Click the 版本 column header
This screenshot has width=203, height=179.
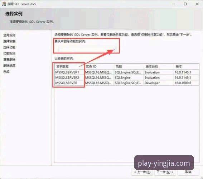[x=186, y=66]
